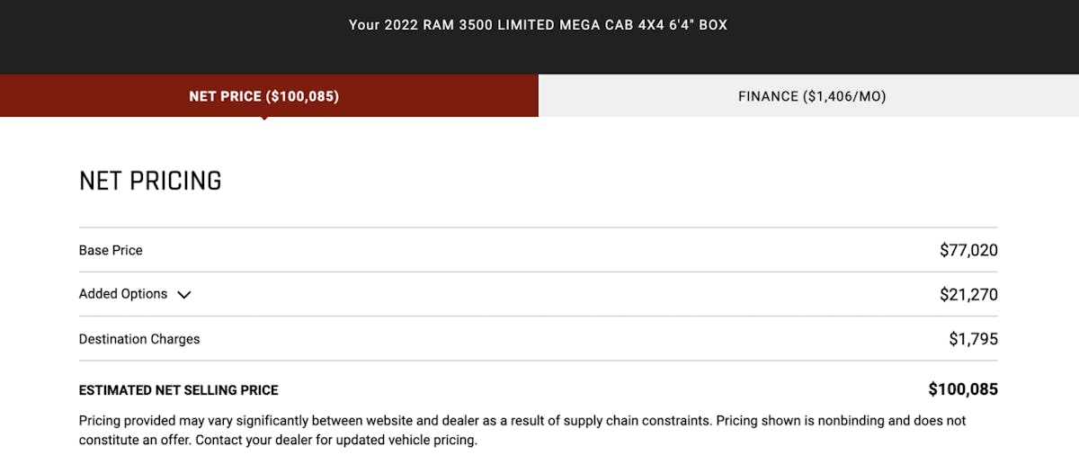Click the divider line above the Base Price row
The height and width of the screenshot is (473, 1079).
538,228
